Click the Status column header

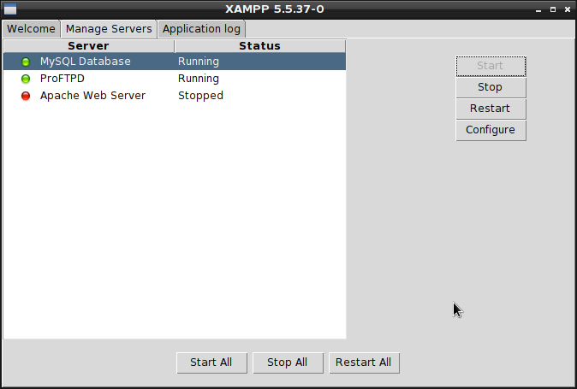(259, 46)
